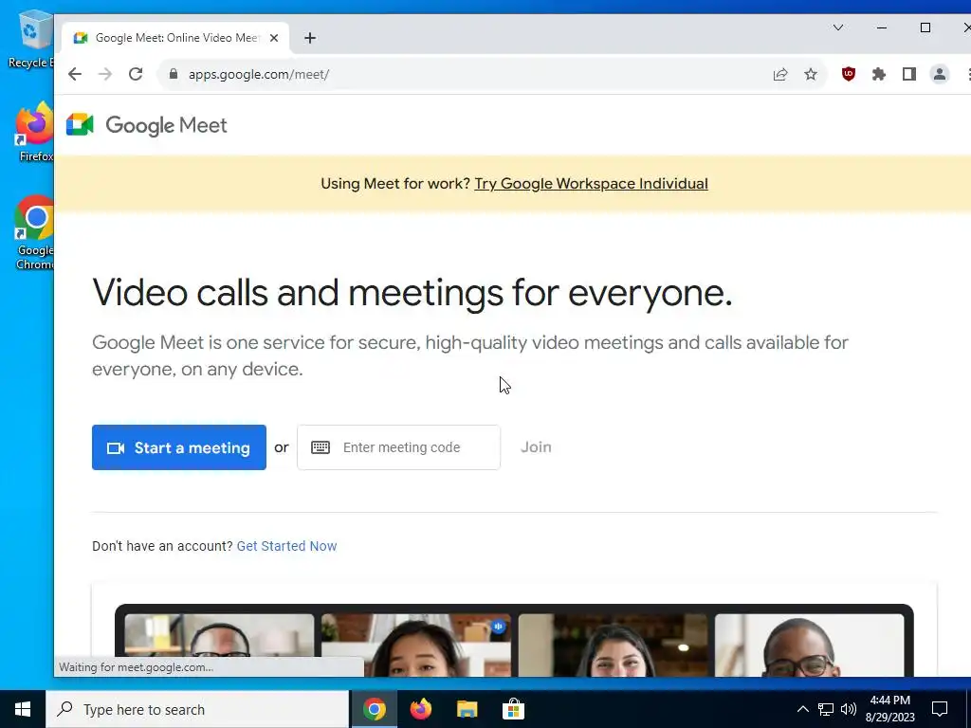The image size is (971, 728).
Task: Maximize the Chrome window
Action: 925,27
